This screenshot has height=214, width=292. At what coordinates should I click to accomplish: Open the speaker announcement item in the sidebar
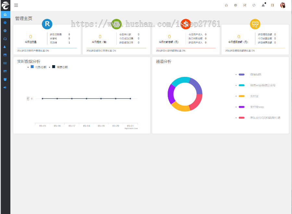5,87
